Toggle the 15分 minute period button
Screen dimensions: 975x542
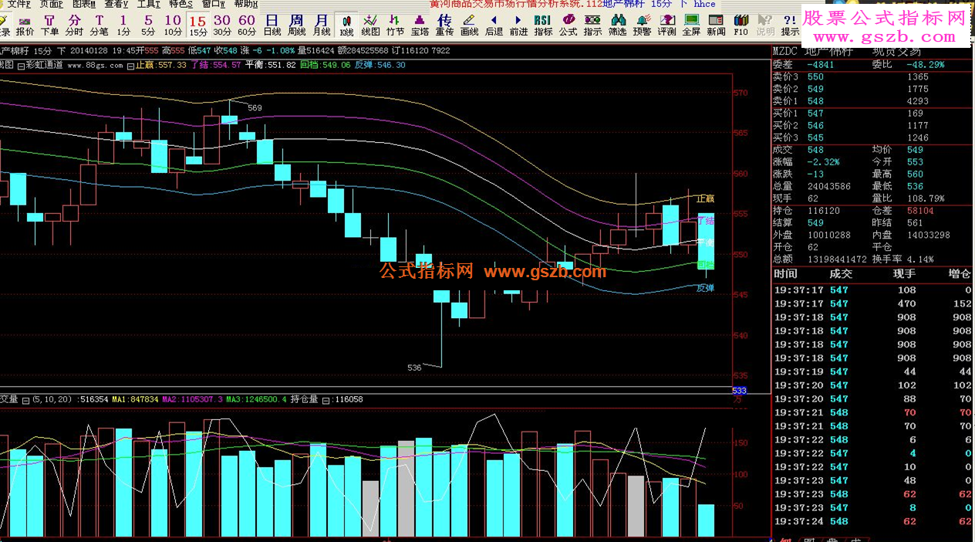(x=198, y=24)
